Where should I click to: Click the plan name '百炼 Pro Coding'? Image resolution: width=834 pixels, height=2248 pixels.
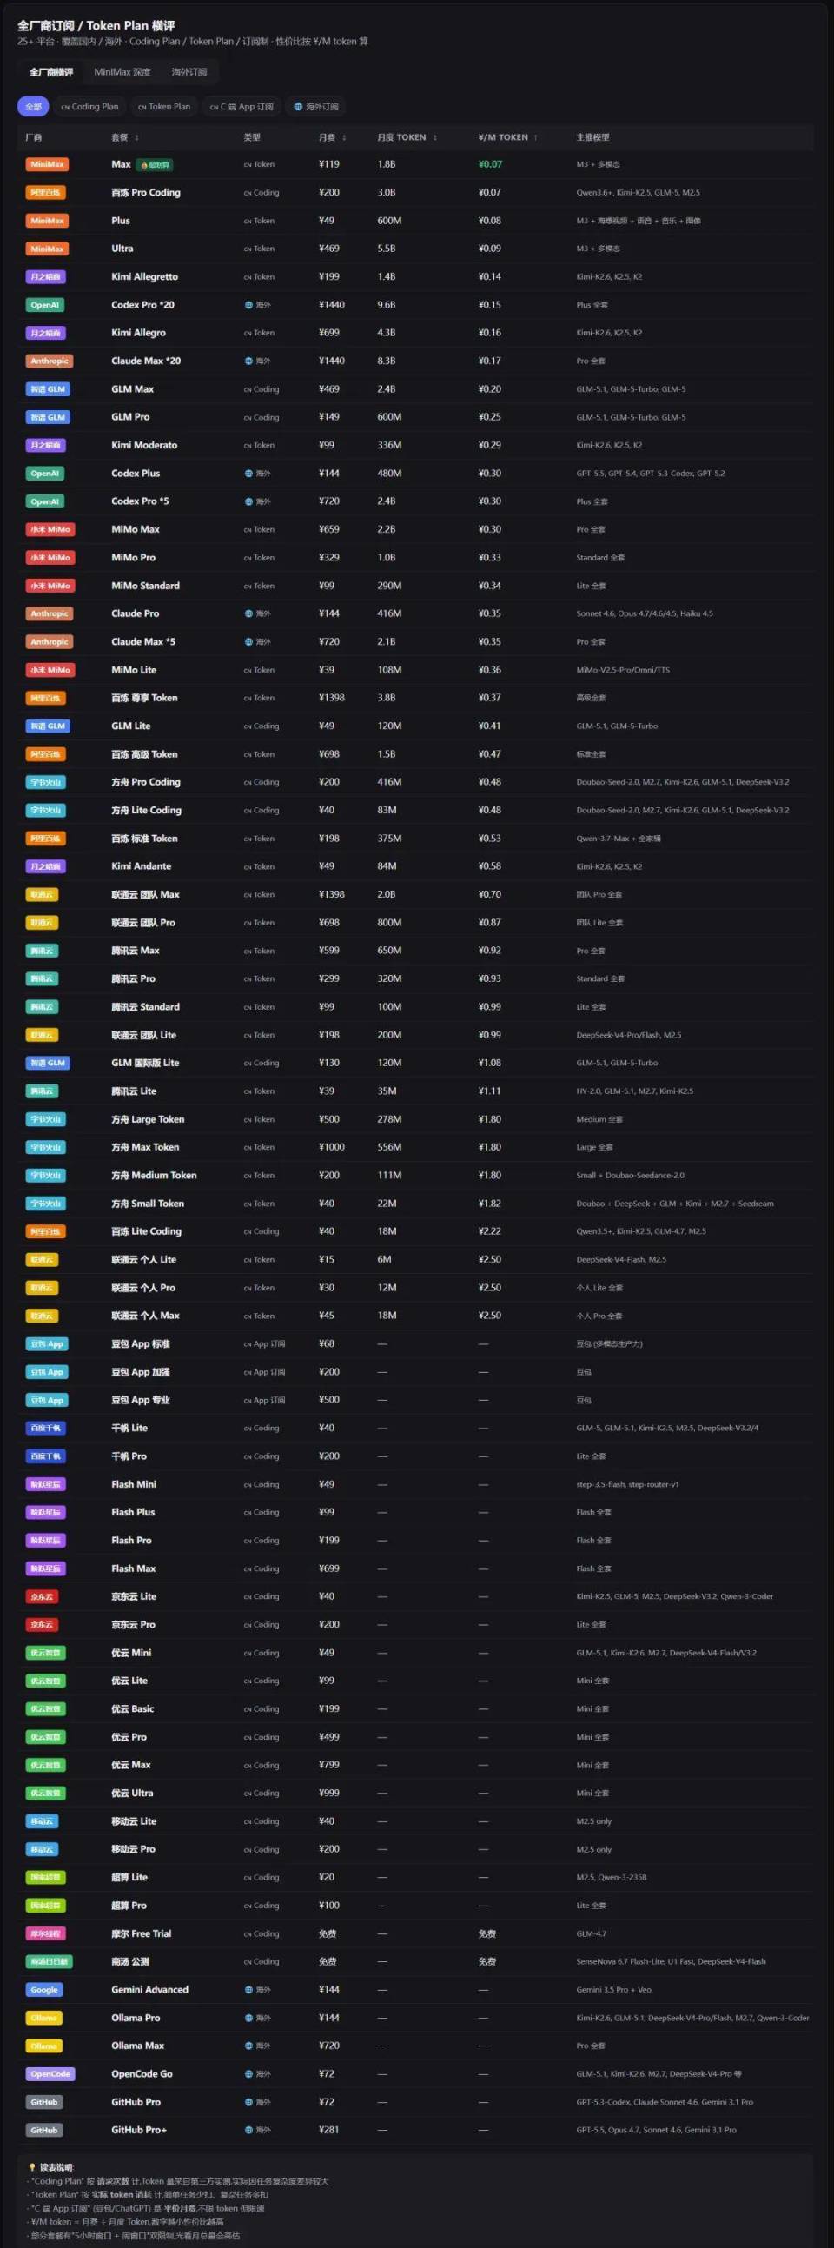[x=146, y=193]
